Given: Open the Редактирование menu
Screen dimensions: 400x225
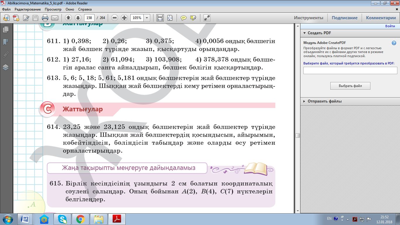Looking at the screenshot, I should (28, 9).
